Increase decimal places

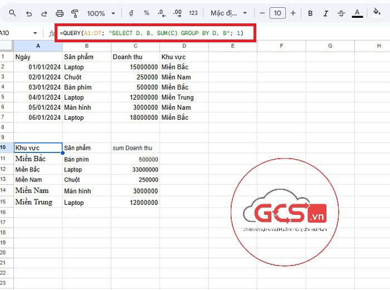tap(178, 13)
